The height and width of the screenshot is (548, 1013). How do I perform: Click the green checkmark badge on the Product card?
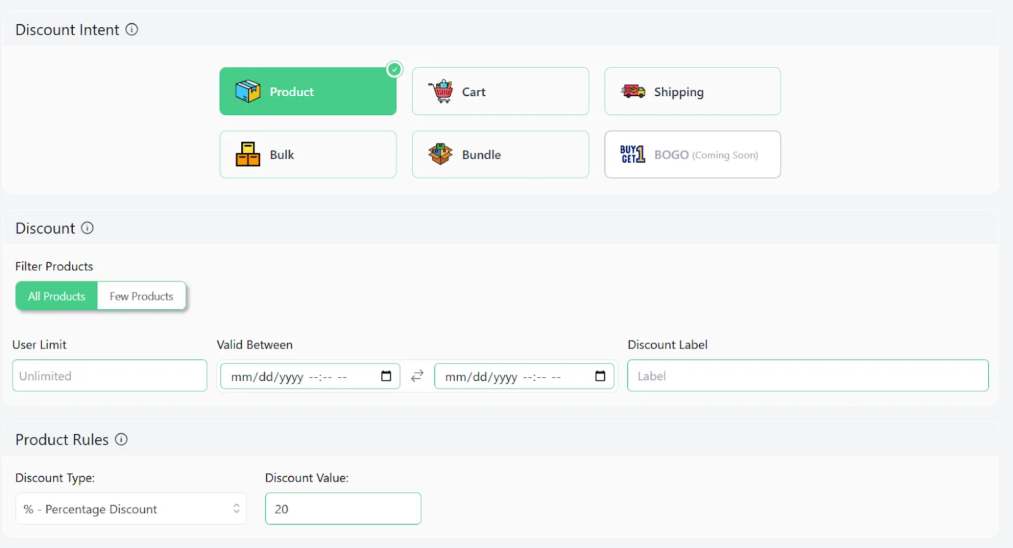click(394, 69)
